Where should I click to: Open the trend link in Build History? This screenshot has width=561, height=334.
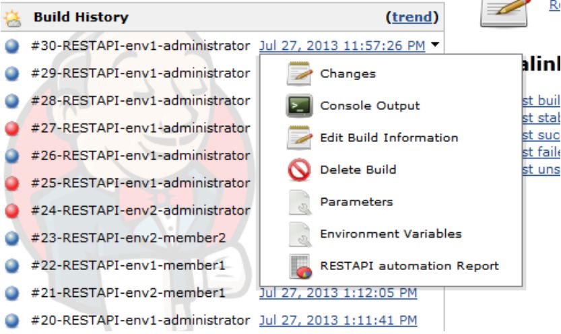point(412,17)
